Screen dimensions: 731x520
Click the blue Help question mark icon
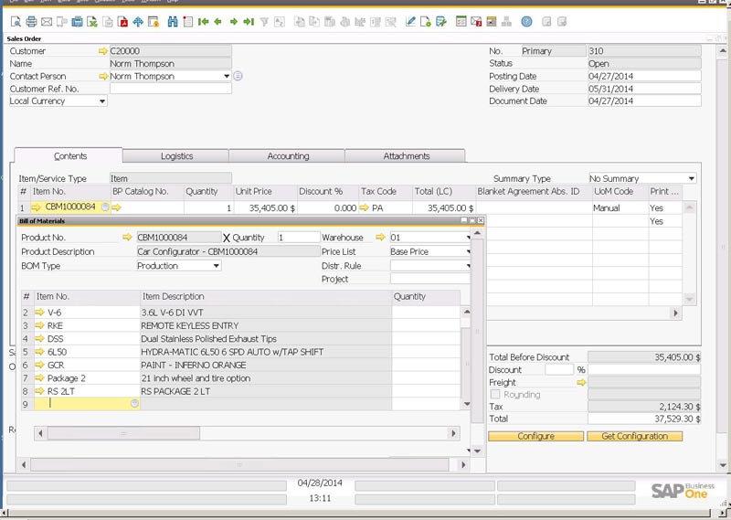(x=527, y=21)
